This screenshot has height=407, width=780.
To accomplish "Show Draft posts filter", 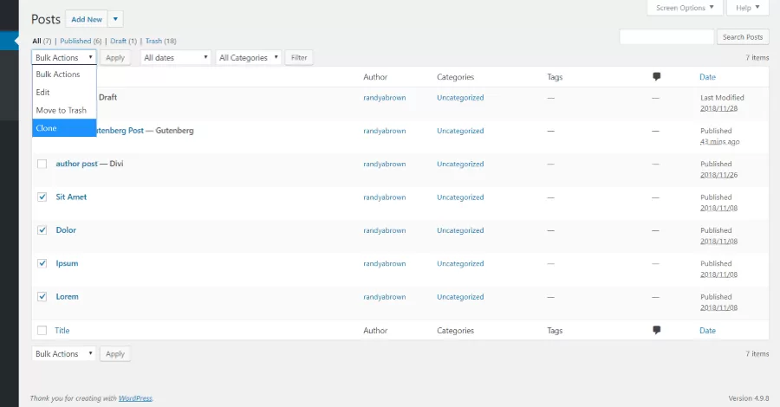I will (x=119, y=41).
